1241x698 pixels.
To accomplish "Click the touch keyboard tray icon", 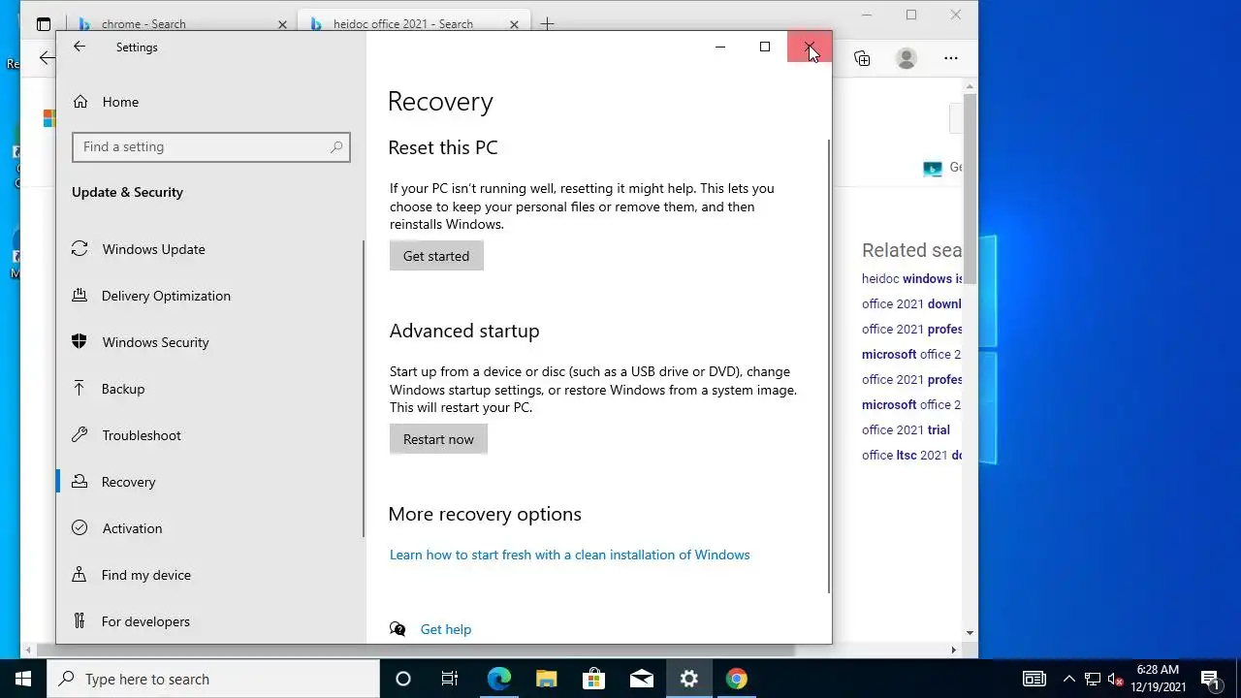I will coord(1034,679).
